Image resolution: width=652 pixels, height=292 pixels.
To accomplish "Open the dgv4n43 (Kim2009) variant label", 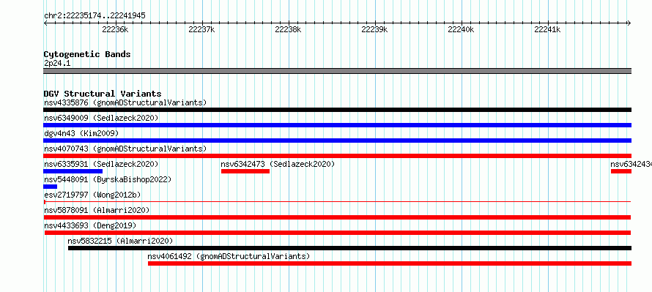I will [81, 133].
